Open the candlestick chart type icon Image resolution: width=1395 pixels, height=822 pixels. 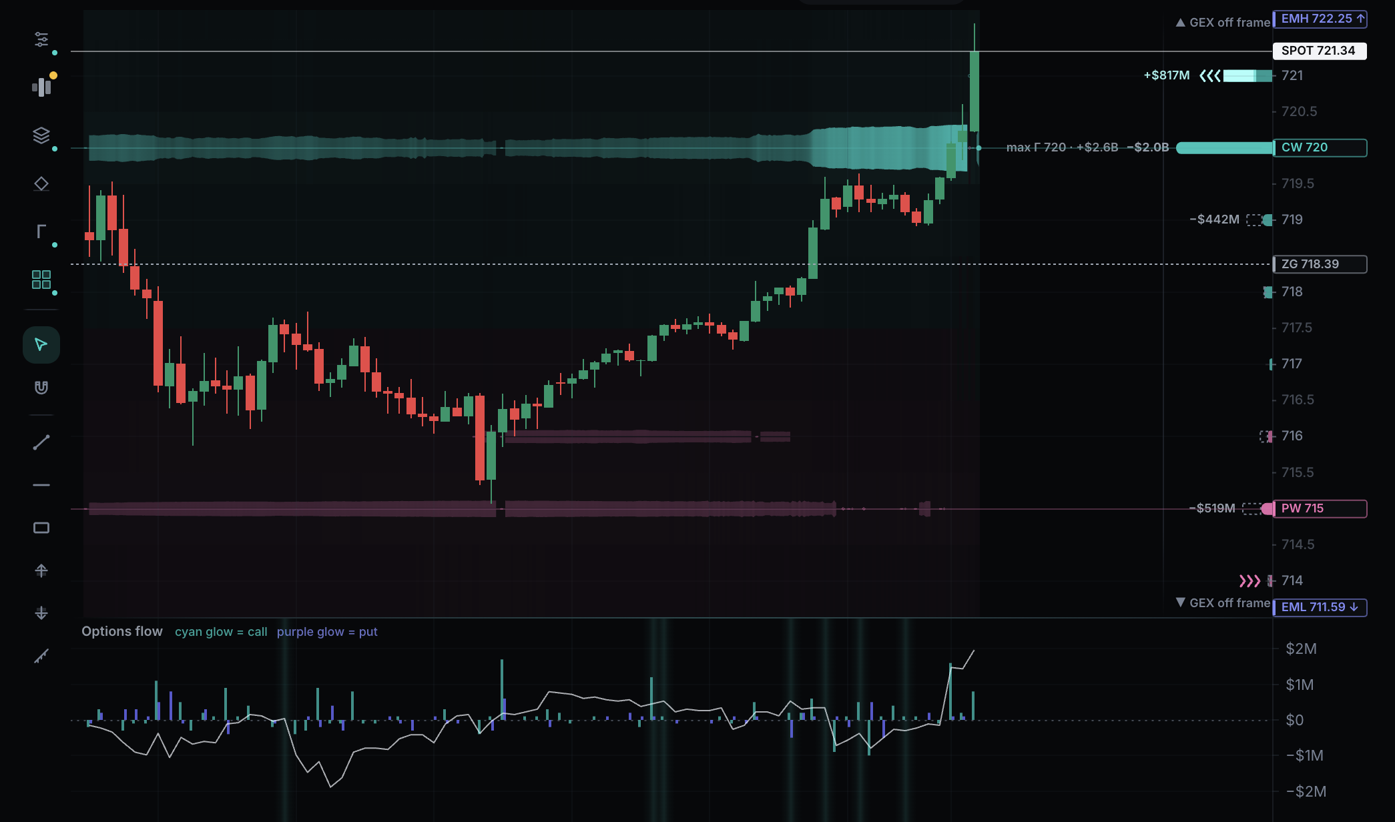tap(41, 87)
